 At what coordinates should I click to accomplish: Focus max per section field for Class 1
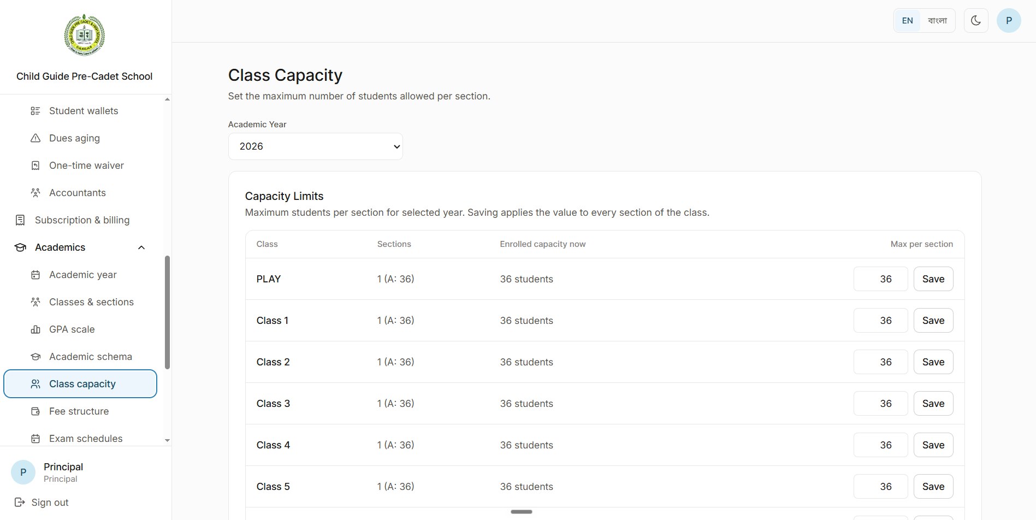click(x=880, y=321)
